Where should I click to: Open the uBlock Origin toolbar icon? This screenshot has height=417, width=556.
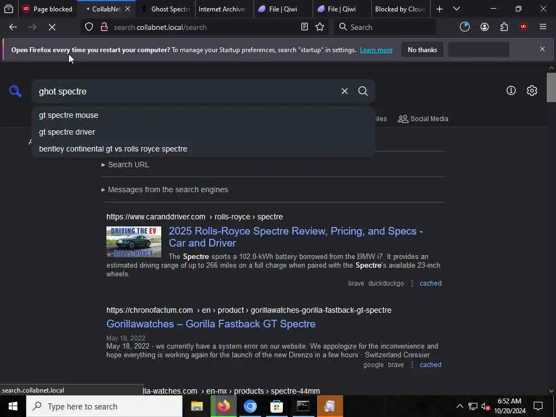pos(523,27)
